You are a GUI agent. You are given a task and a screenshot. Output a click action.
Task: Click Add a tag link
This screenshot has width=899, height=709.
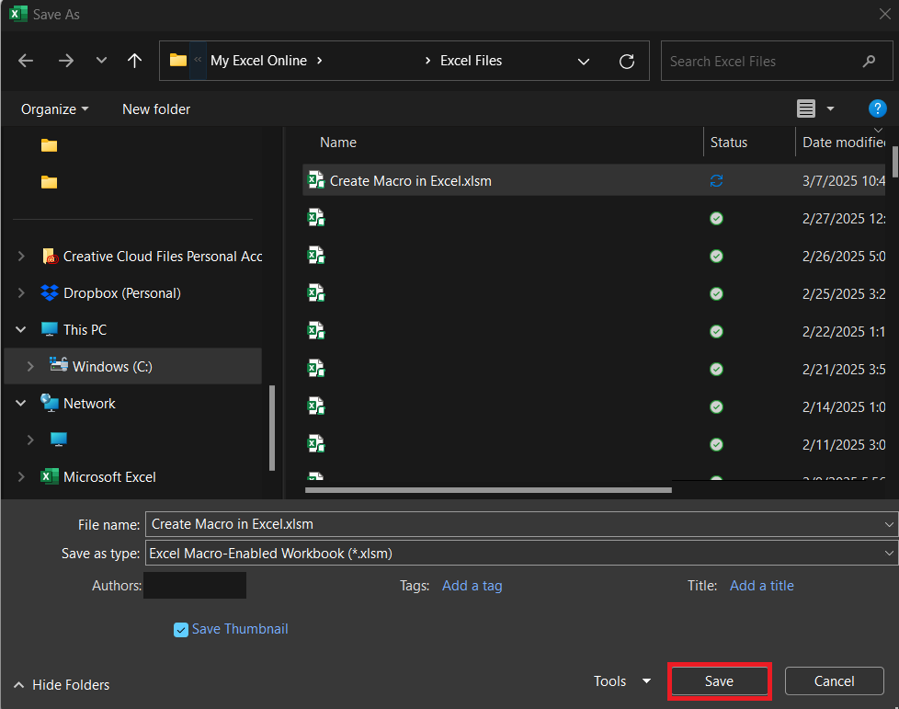point(472,586)
